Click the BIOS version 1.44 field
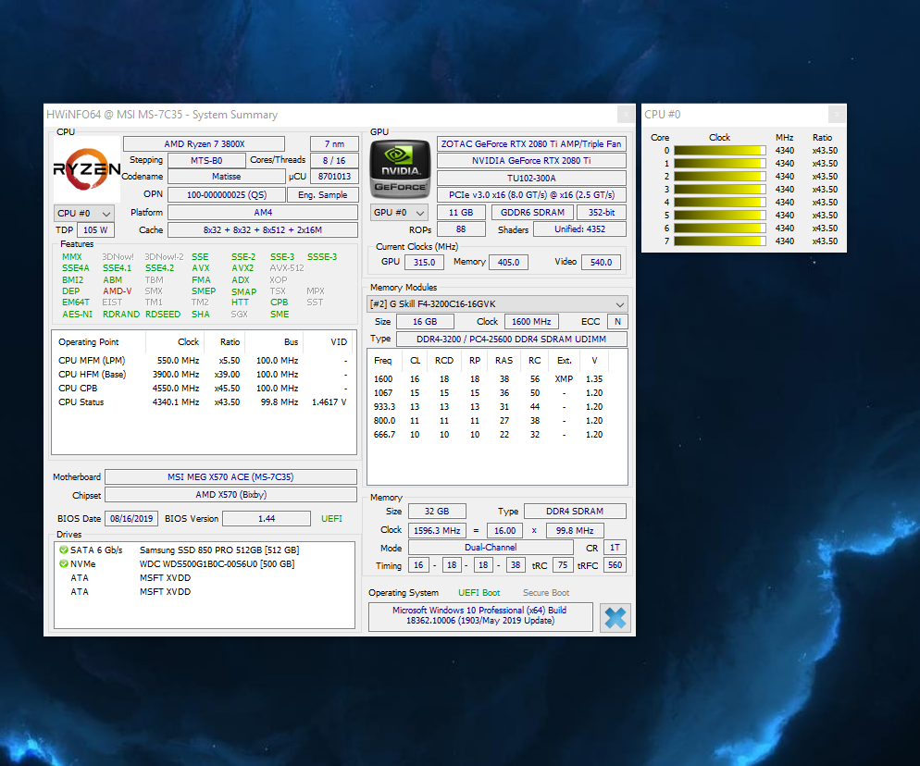Screen dimensions: 920x766 (x=267, y=518)
